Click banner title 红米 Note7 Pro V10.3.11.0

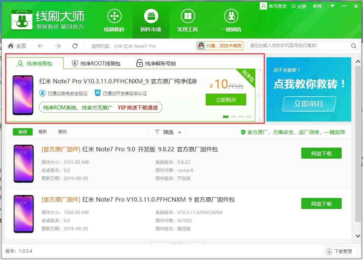pyautogui.click(x=118, y=81)
